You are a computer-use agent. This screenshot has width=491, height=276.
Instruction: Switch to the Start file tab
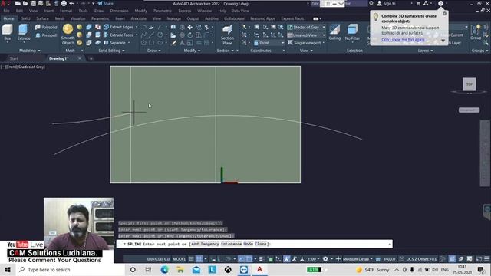(14, 58)
